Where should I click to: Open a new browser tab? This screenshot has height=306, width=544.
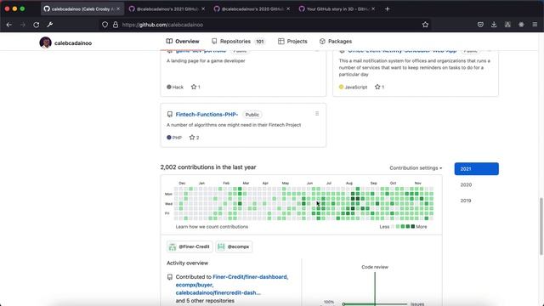coord(388,9)
